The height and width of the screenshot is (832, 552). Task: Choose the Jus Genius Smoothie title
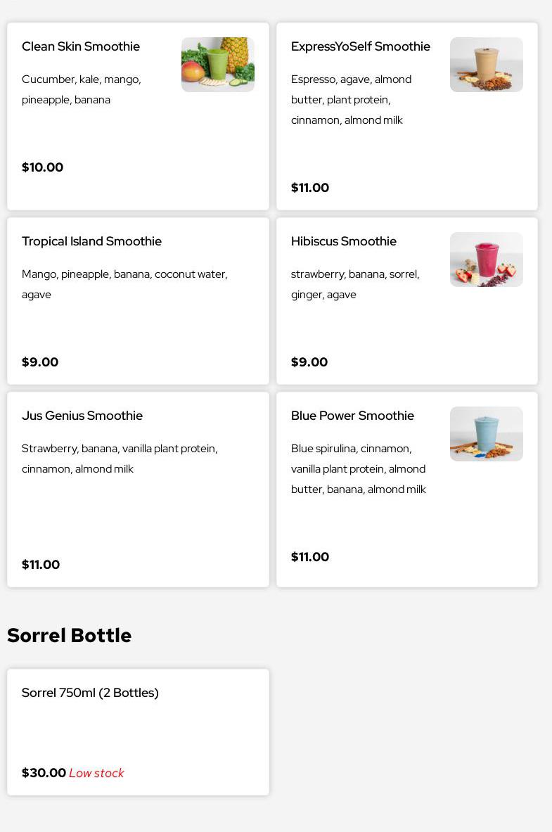click(82, 416)
